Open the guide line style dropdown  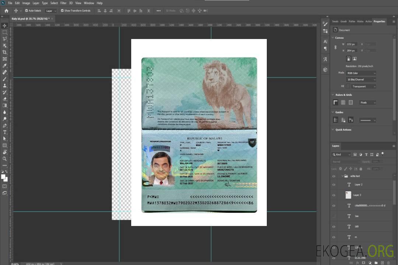367,120
